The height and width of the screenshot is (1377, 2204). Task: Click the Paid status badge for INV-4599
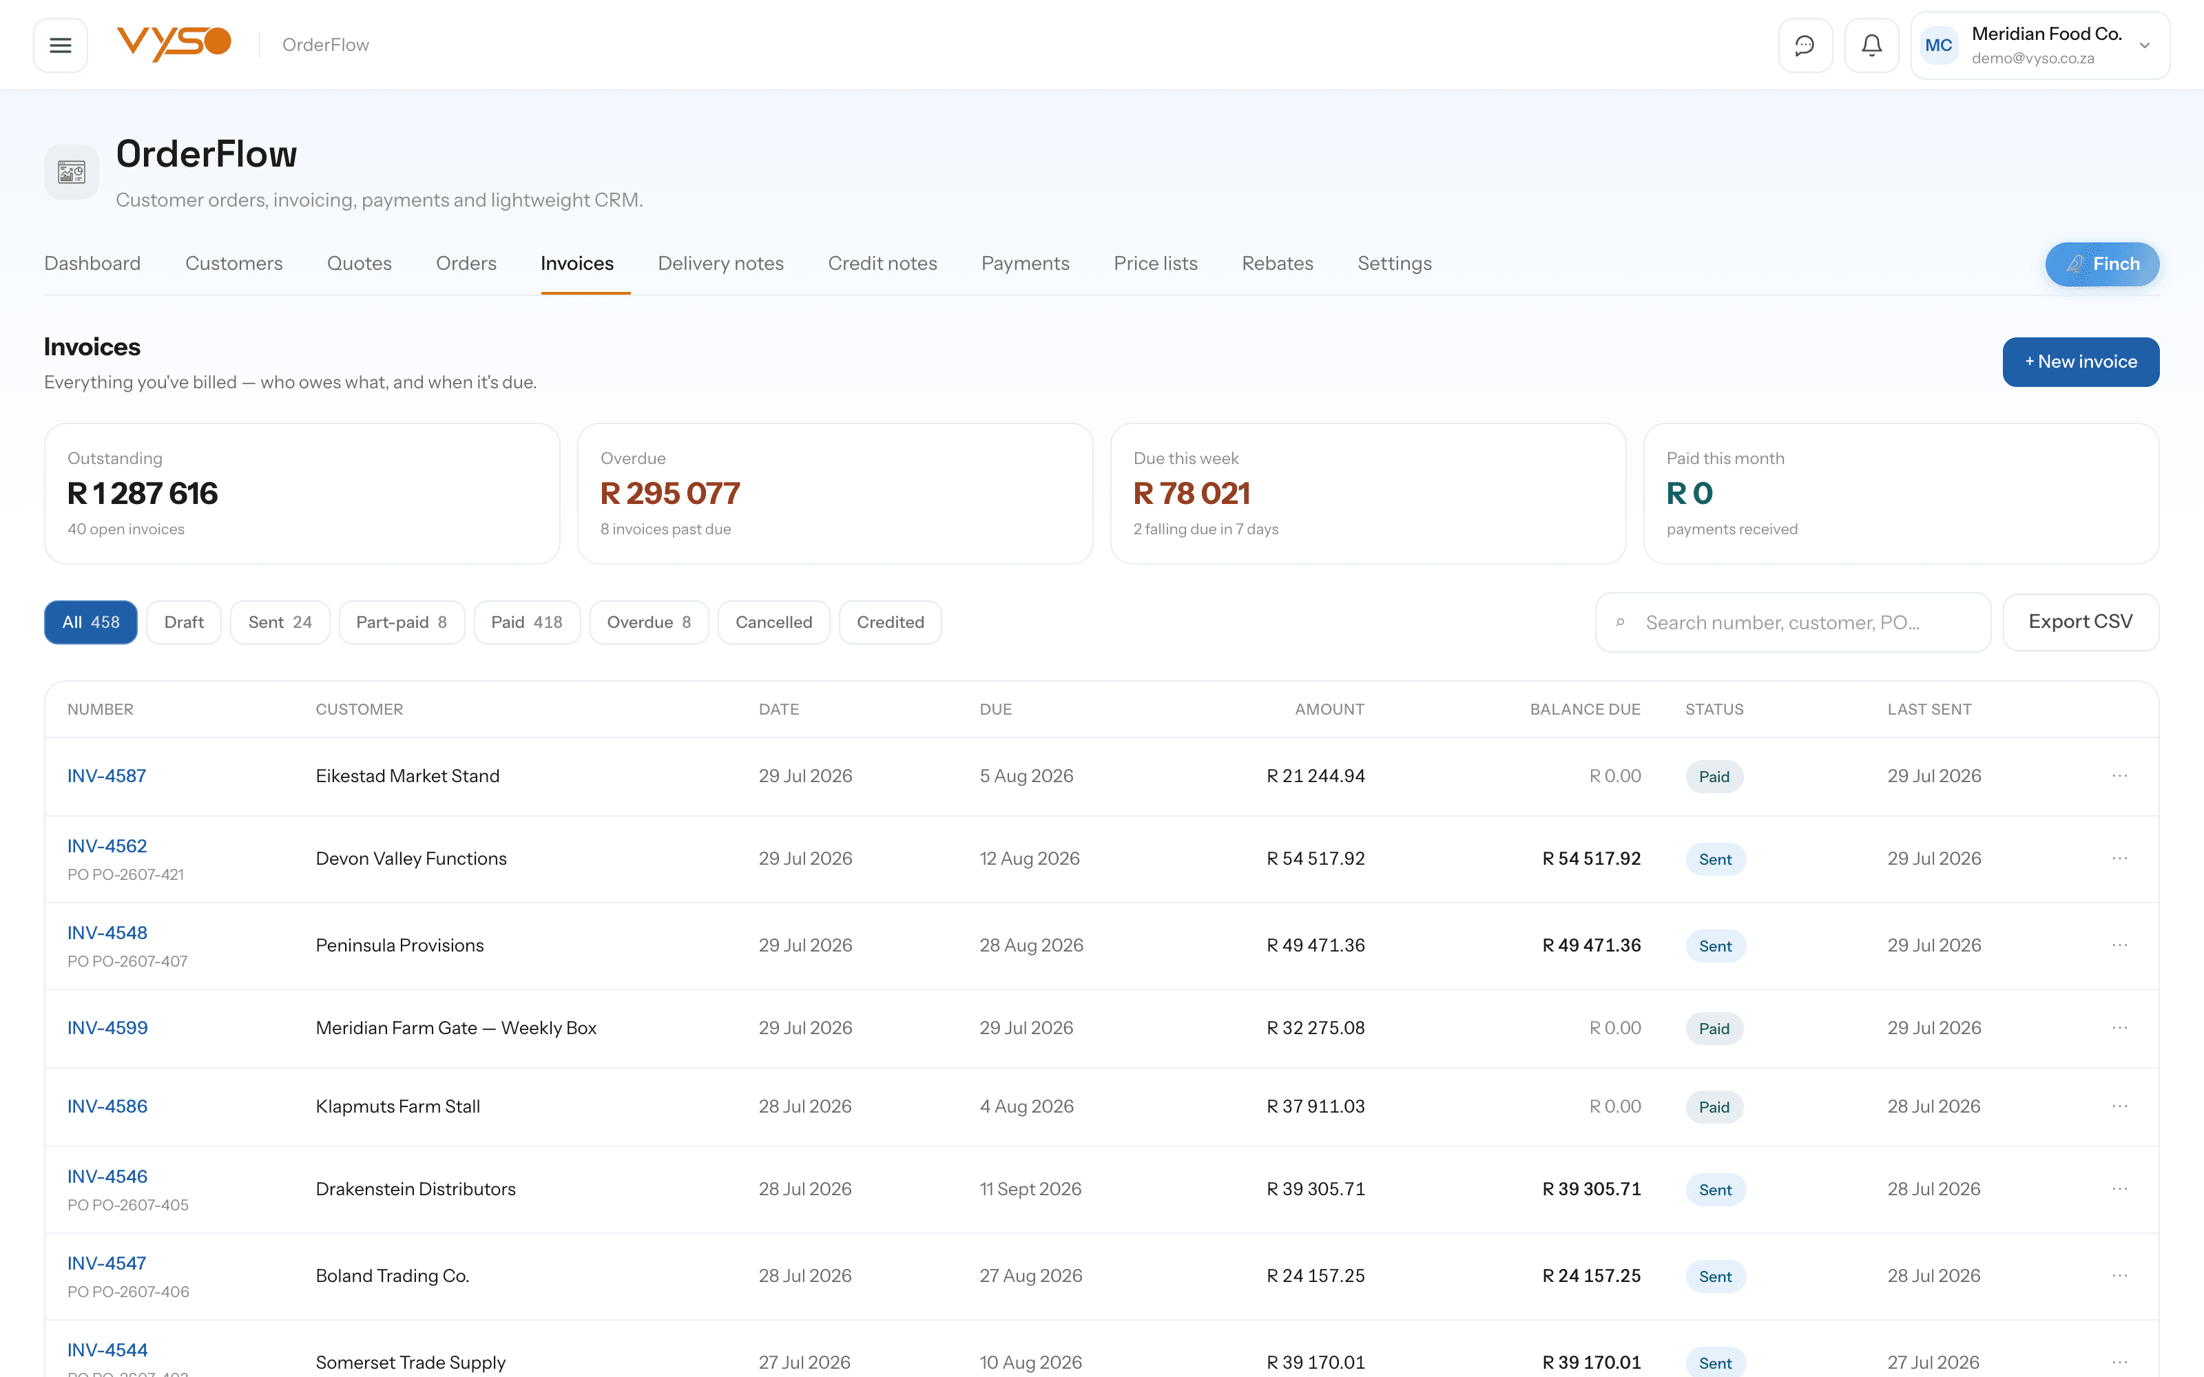coord(1714,1028)
